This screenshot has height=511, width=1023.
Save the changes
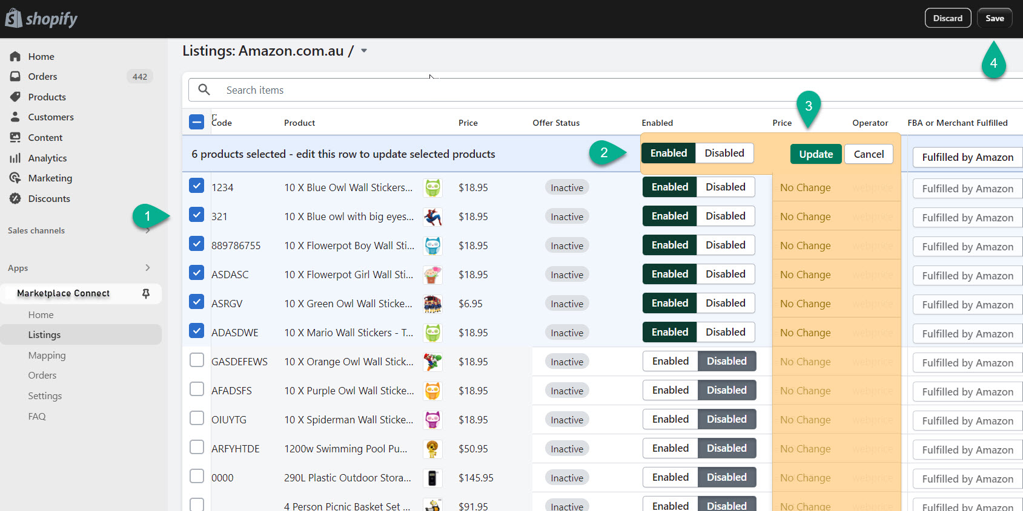(x=995, y=18)
